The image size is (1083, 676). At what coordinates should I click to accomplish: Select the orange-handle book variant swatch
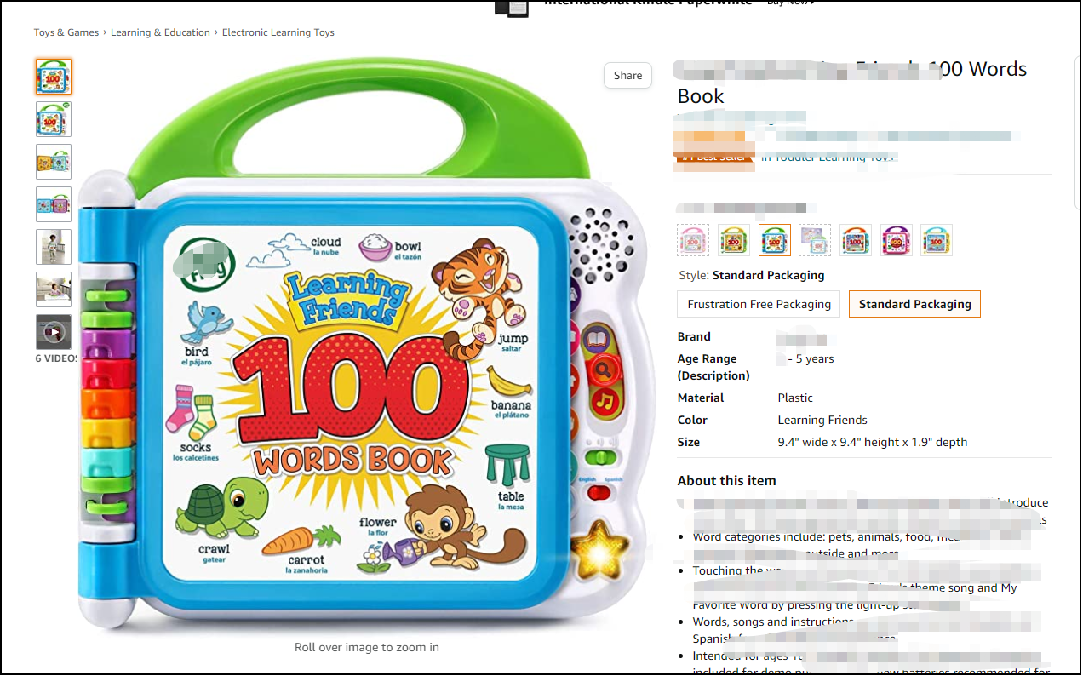856,240
